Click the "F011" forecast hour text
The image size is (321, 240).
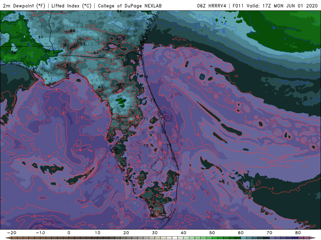pyautogui.click(x=238, y=6)
